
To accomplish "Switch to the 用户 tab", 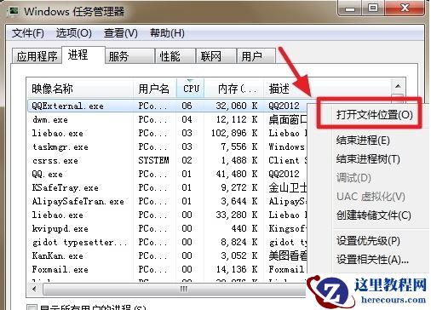I will (x=256, y=56).
